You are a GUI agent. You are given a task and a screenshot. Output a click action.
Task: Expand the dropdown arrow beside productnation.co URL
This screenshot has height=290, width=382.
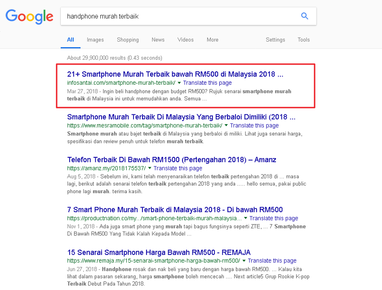pos(245,218)
